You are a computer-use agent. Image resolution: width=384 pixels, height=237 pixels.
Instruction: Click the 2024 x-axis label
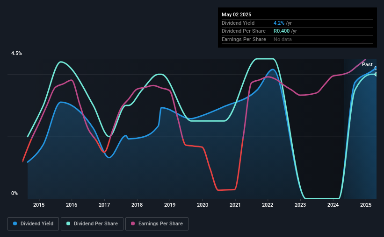[333, 205]
